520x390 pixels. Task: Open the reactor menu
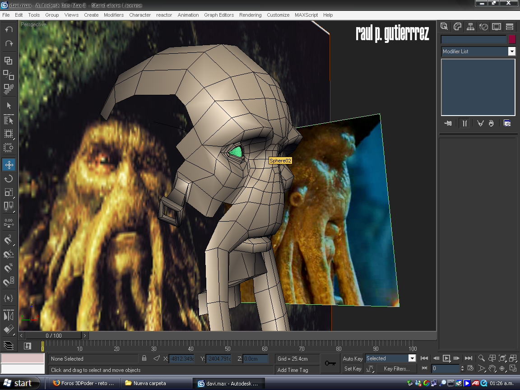(164, 15)
